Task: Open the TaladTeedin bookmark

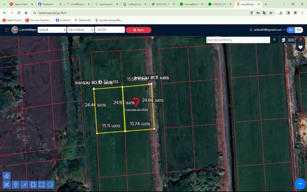Action: coord(84,20)
